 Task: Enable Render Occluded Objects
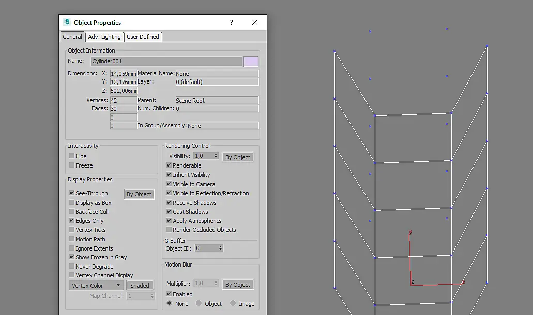(169, 229)
